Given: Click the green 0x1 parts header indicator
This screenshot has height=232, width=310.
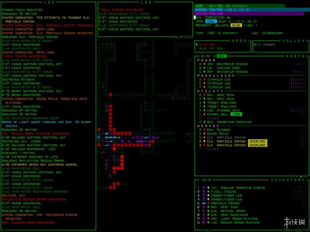Looking at the screenshot, I should click(x=222, y=56).
